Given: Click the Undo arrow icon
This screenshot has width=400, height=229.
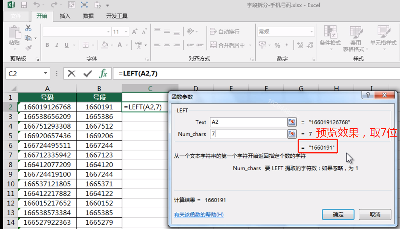Looking at the screenshot, I should (x=37, y=5).
